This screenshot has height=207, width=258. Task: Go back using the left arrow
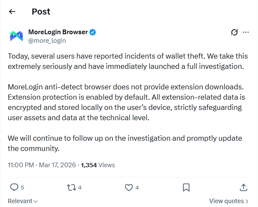[12, 12]
